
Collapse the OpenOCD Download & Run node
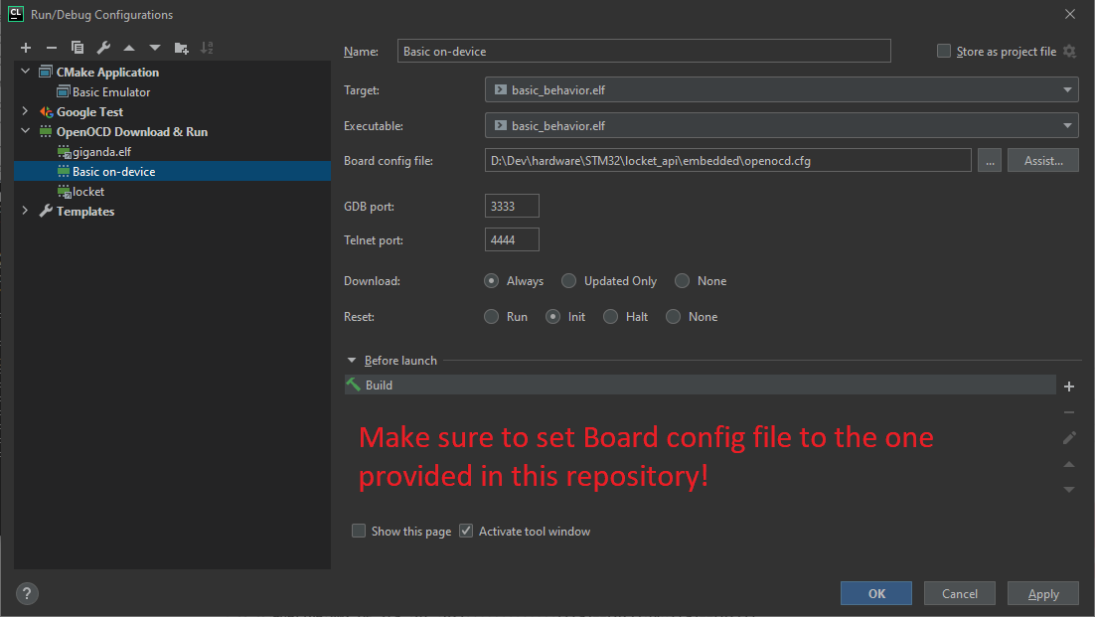point(26,131)
